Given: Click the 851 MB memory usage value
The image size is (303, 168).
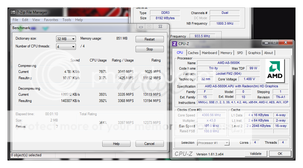Looking at the screenshot, I should point(122,38).
